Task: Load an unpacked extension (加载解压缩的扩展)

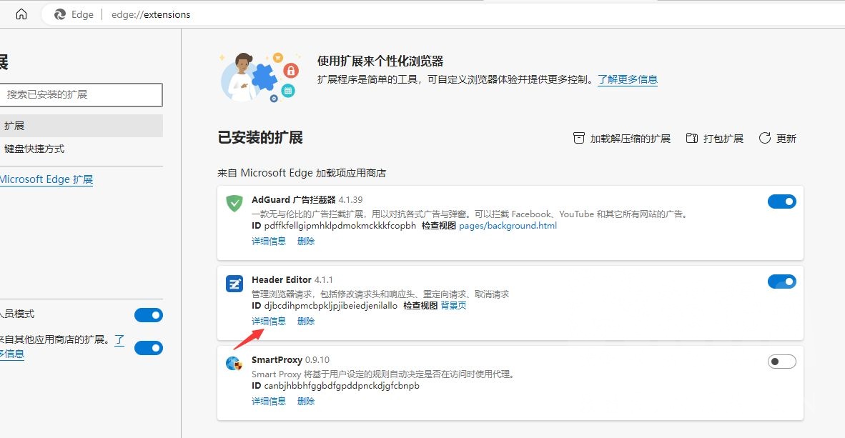Action: [x=621, y=139]
